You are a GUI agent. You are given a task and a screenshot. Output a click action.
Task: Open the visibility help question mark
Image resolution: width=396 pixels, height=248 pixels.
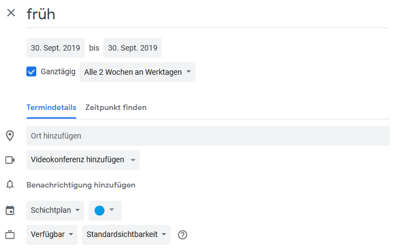coord(183,235)
